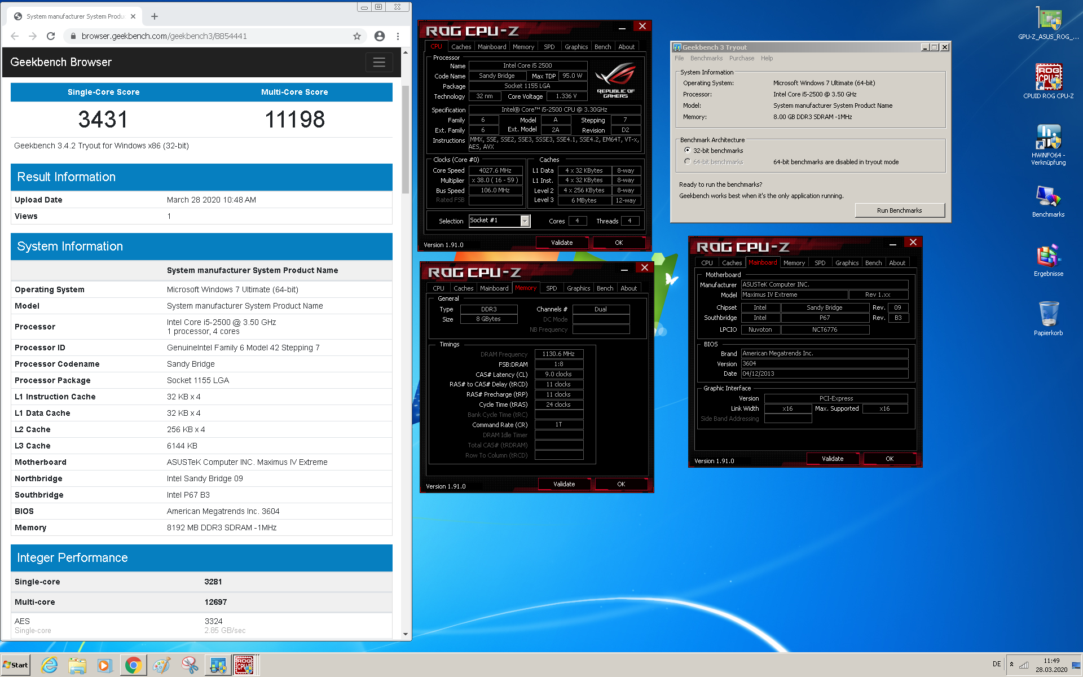Click Core Speed 4027.6 MHz field
Screen dimensions: 1083x677
click(495, 170)
